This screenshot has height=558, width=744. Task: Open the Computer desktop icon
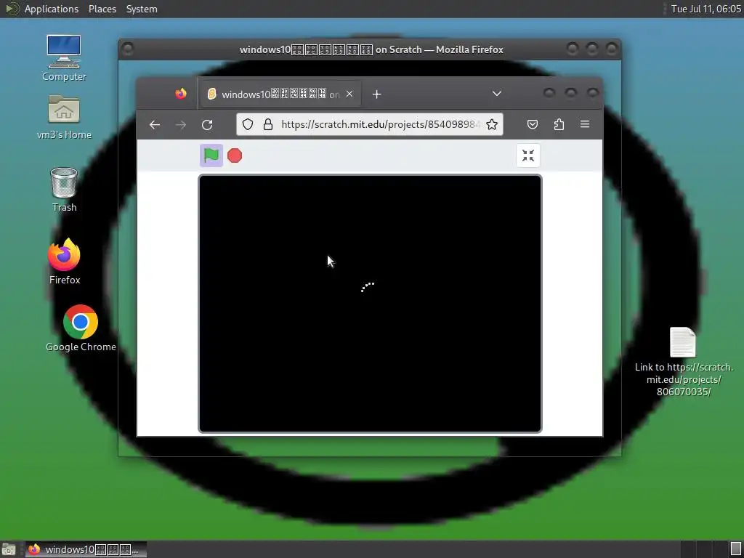(64, 58)
